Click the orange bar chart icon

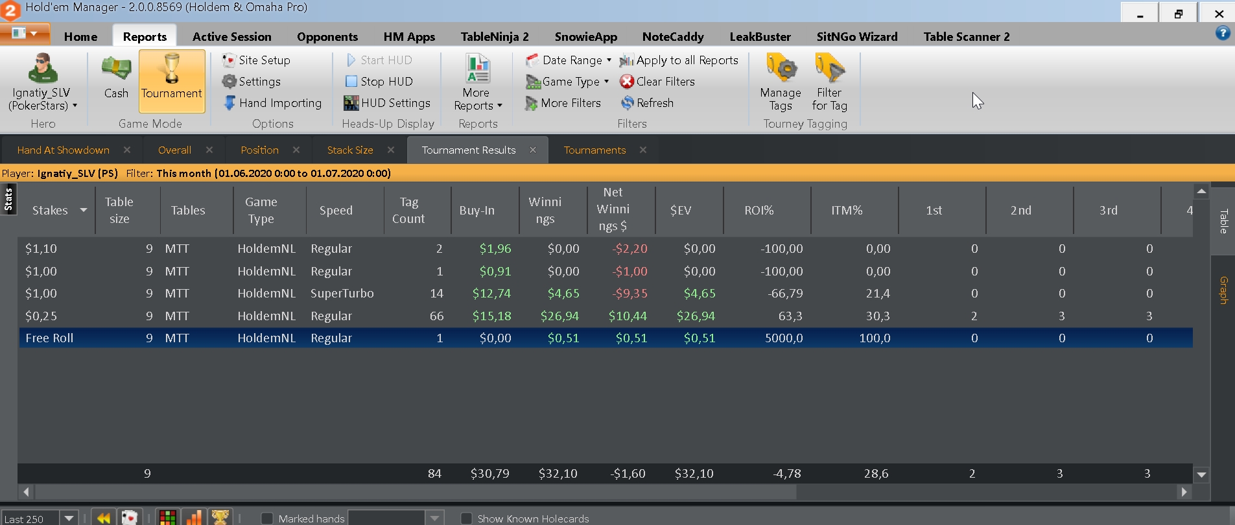tap(194, 517)
